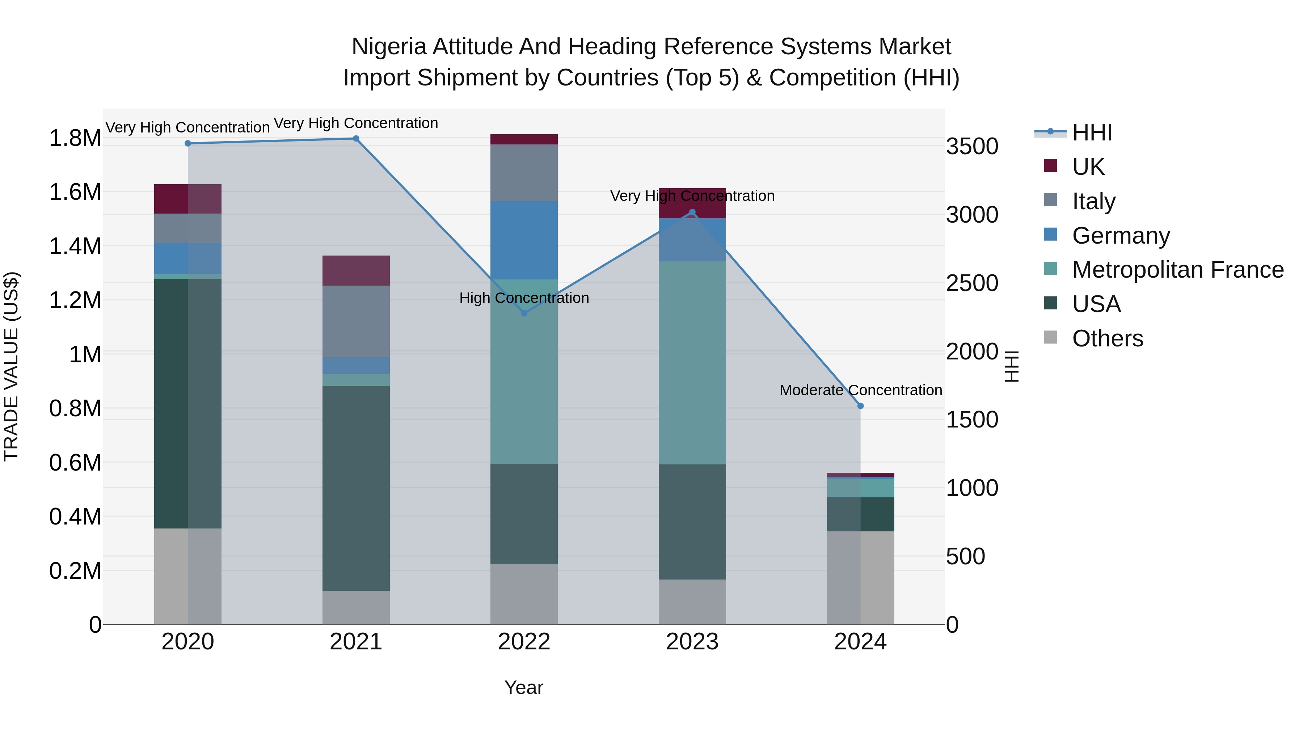
Task: Select the Germany segment in the 2022 bar
Action: tap(524, 240)
